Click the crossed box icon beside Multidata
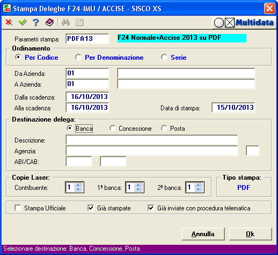 [230, 23]
